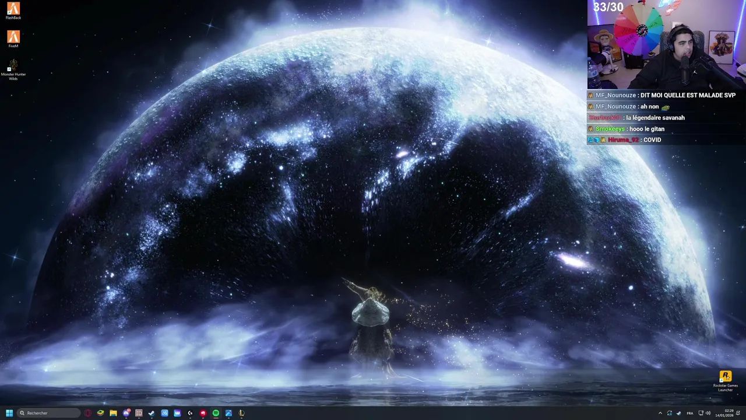746x420 pixels.
Task: Open the clock showing 02:29
Action: click(x=724, y=413)
